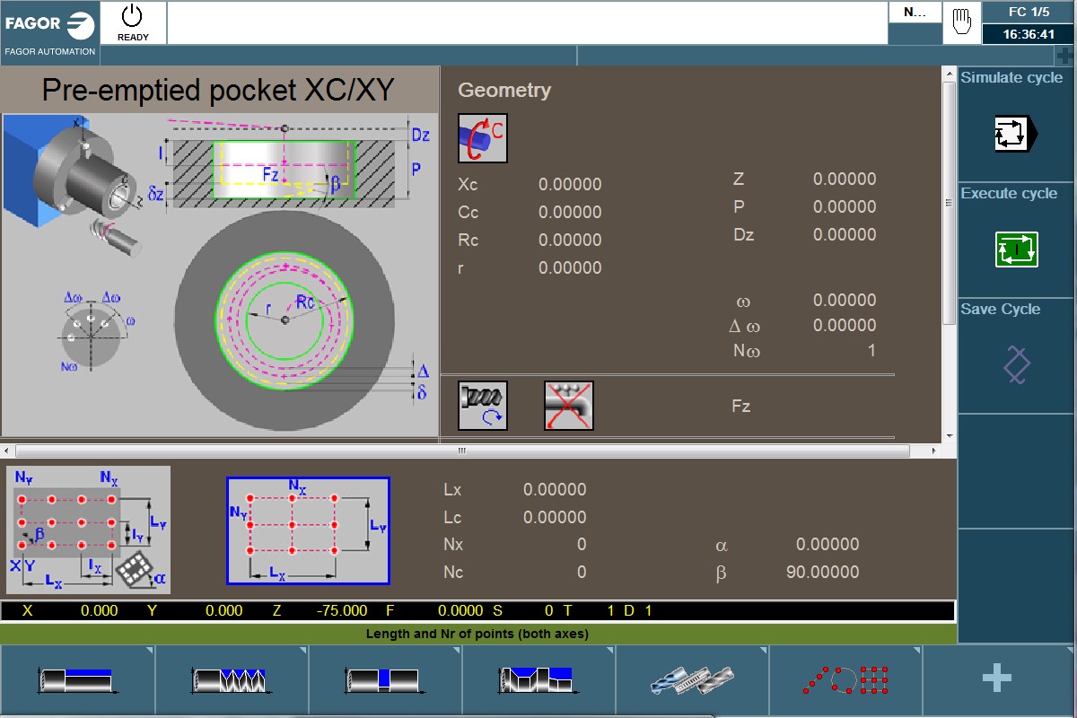
Task: Toggle the drill rotation direction icon
Action: (x=482, y=405)
